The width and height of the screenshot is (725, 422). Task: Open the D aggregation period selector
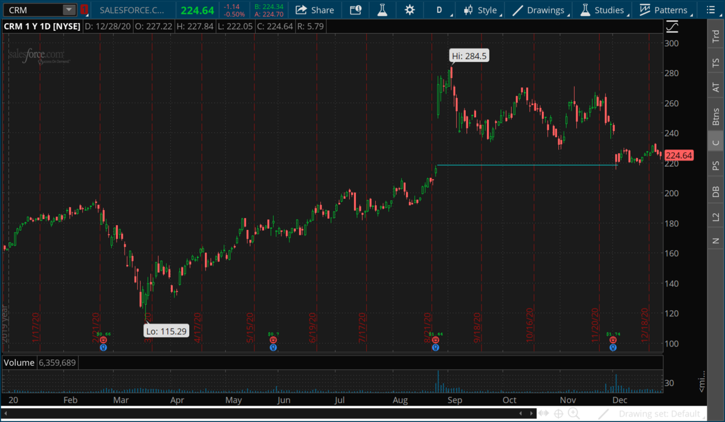tap(439, 10)
